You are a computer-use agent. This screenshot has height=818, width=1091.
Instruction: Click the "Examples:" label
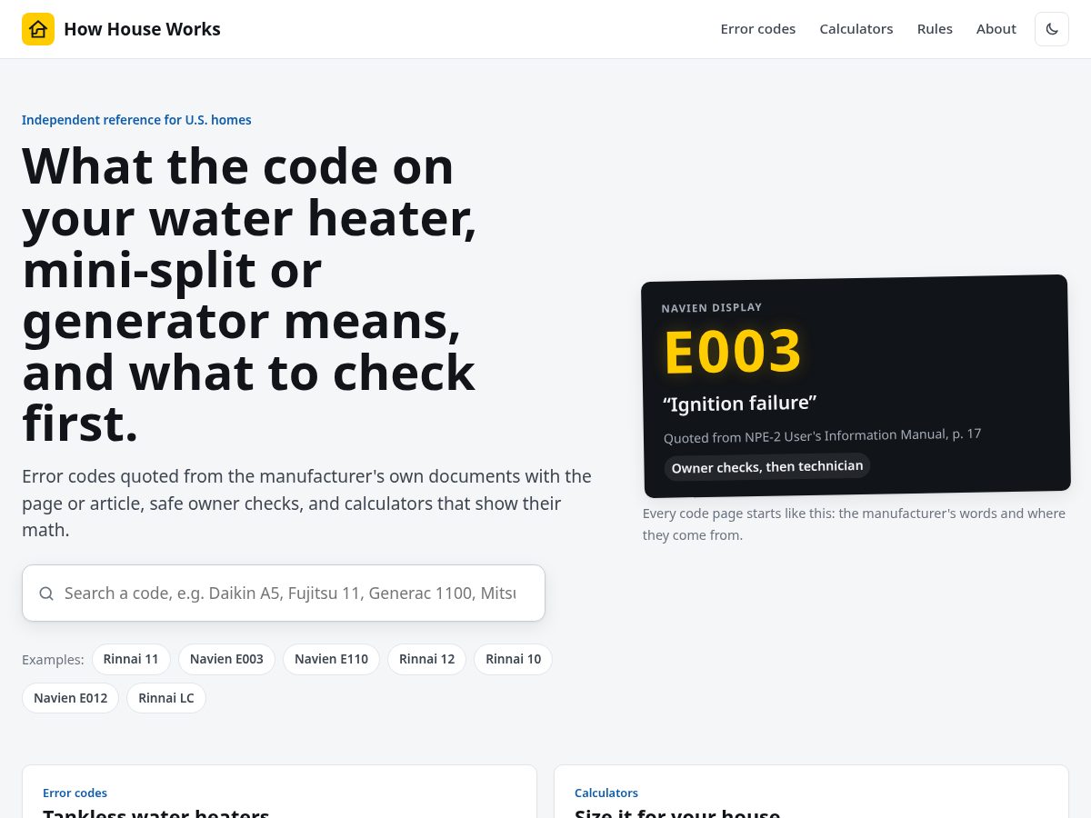click(x=53, y=660)
